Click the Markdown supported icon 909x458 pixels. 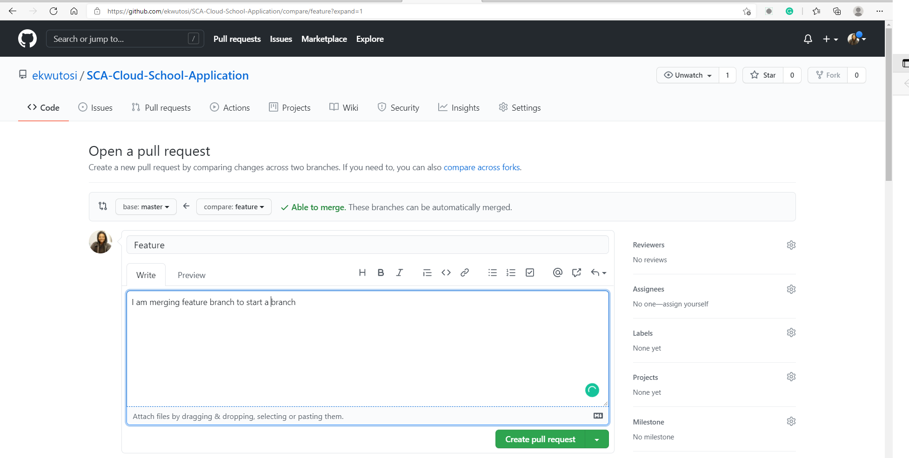[x=598, y=416]
